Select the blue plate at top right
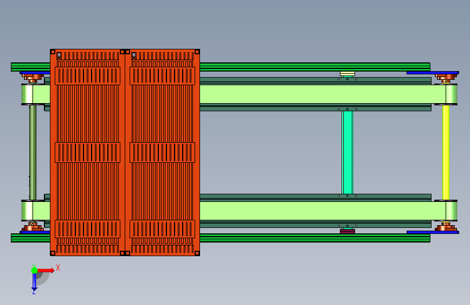Image resolution: width=470 pixels, height=305 pixels. tap(433, 73)
